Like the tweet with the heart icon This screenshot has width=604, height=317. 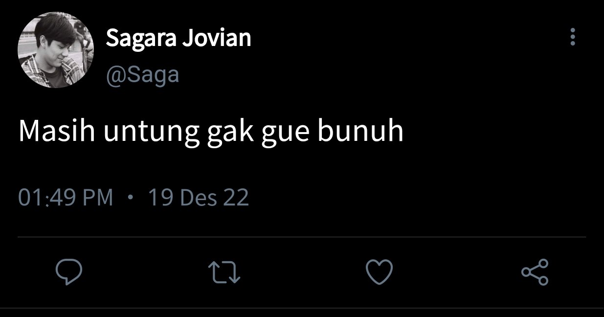click(380, 272)
